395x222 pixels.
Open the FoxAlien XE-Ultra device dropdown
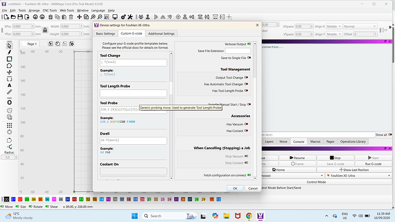pos(358,176)
